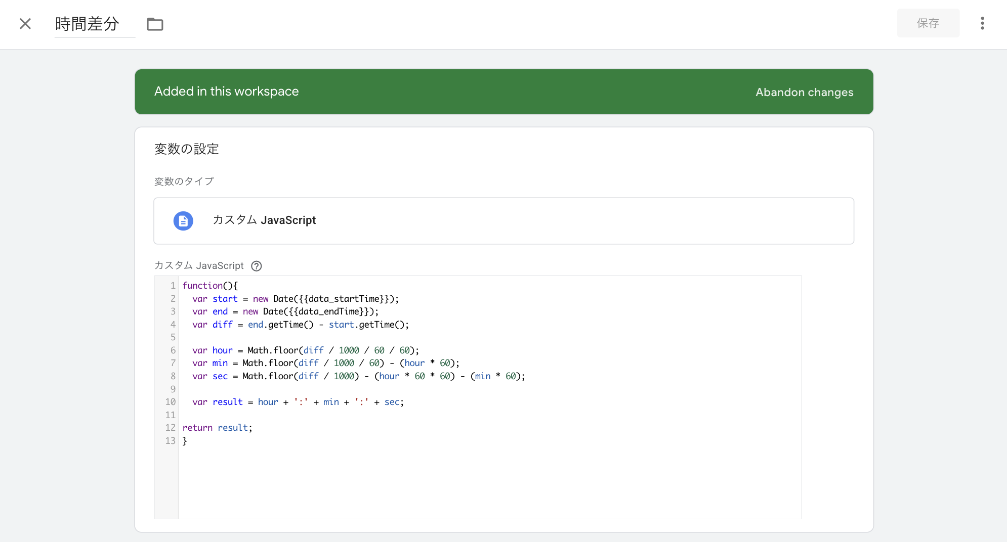The width and height of the screenshot is (1007, 542).
Task: Click the var diff line of code
Action: point(300,325)
